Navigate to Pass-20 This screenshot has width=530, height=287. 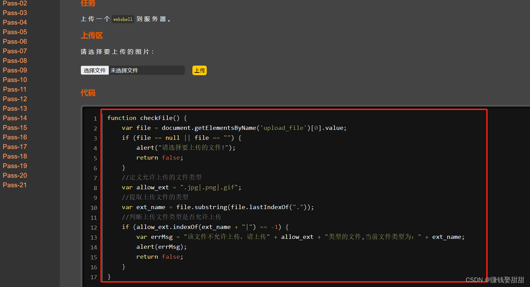click(x=15, y=175)
